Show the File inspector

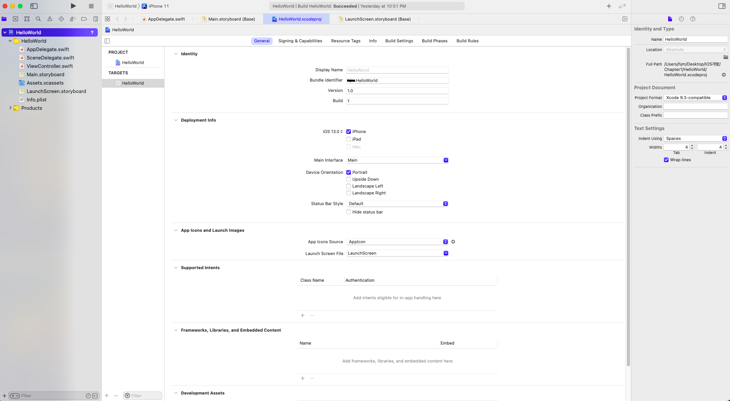tap(670, 19)
